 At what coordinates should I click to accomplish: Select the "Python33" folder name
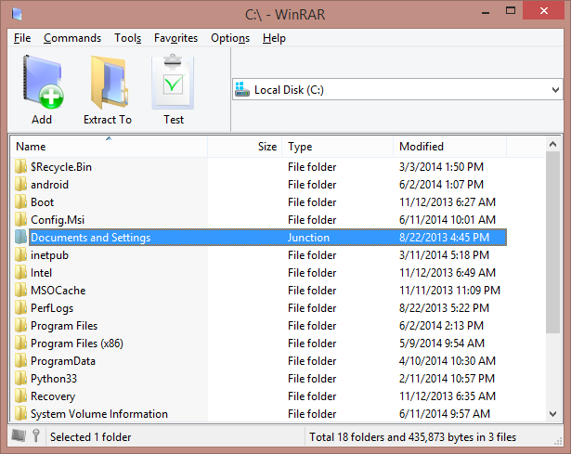pos(54,379)
